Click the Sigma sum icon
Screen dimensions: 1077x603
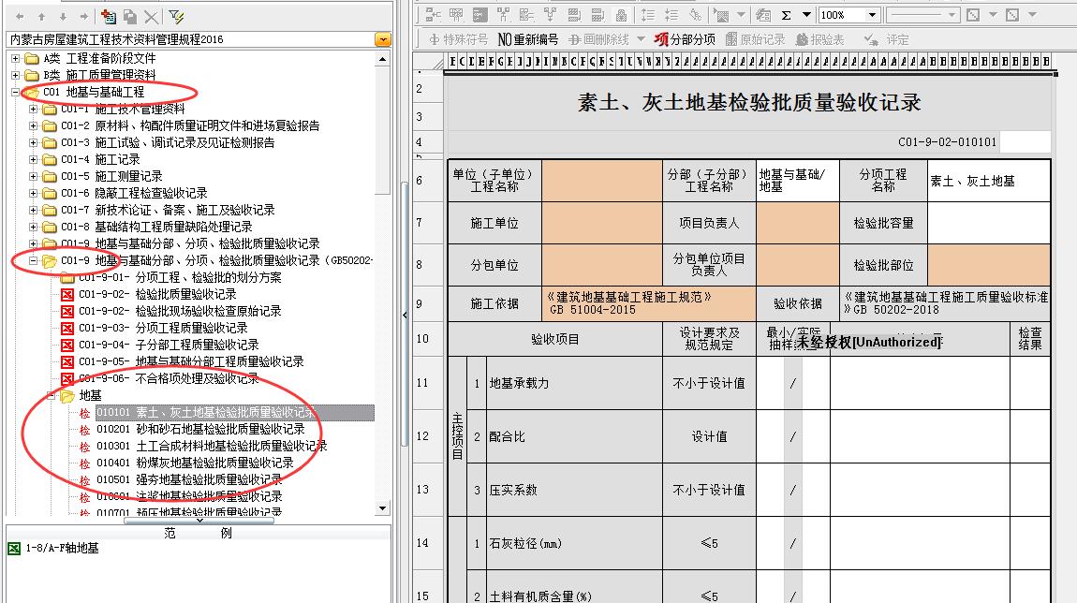pyautogui.click(x=786, y=15)
